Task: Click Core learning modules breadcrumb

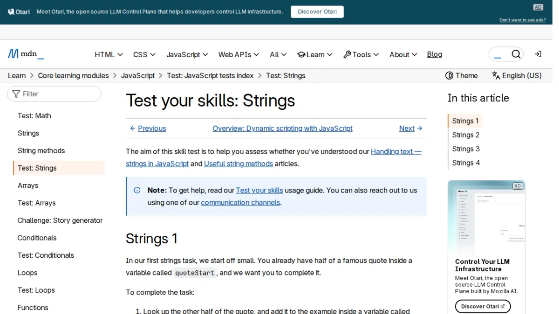Action: pyautogui.click(x=73, y=75)
